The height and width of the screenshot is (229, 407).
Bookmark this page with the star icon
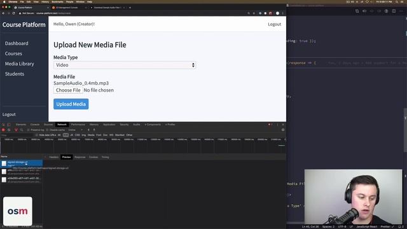tap(254, 13)
